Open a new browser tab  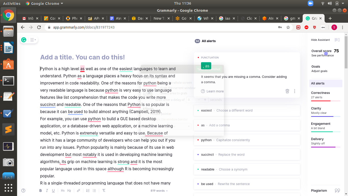tap(330, 18)
